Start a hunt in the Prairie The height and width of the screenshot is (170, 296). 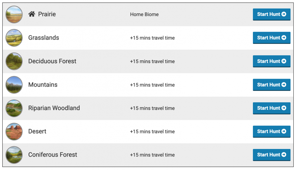point(271,14)
